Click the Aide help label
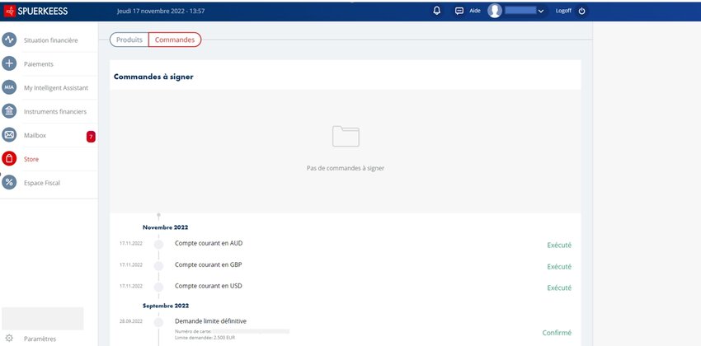Image resolution: width=701 pixels, height=346 pixels. [x=475, y=11]
